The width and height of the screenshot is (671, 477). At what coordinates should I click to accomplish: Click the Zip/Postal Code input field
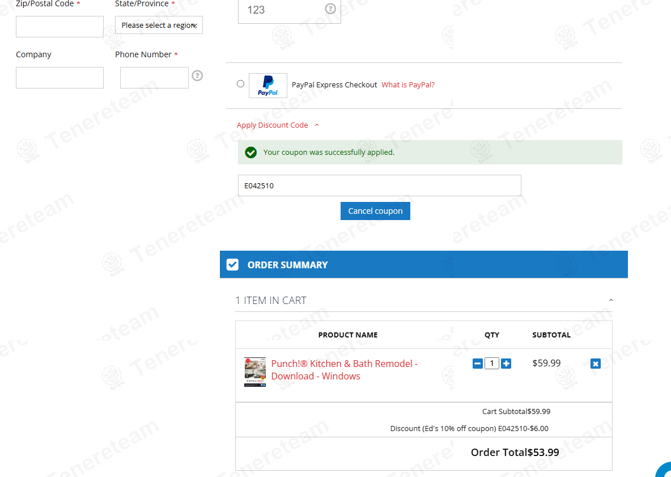(60, 27)
